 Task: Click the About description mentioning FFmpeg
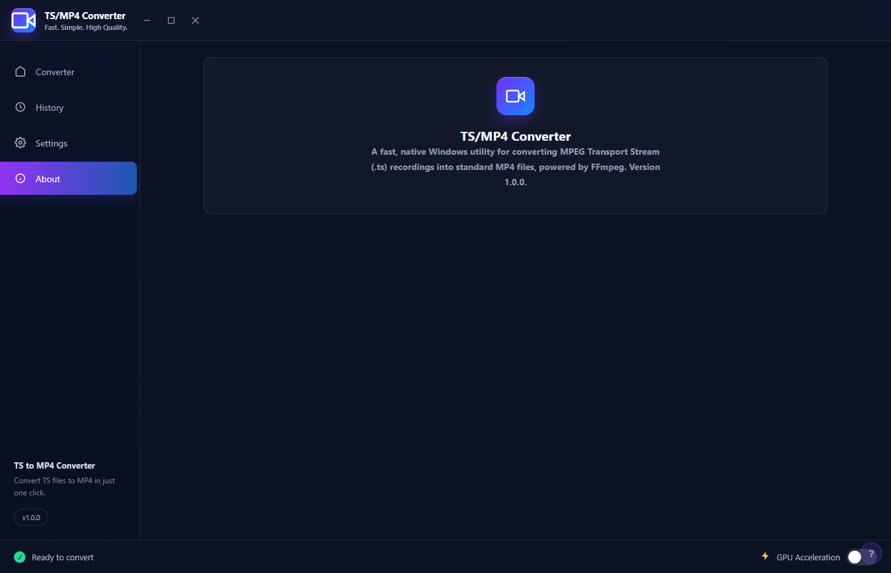[x=516, y=167]
